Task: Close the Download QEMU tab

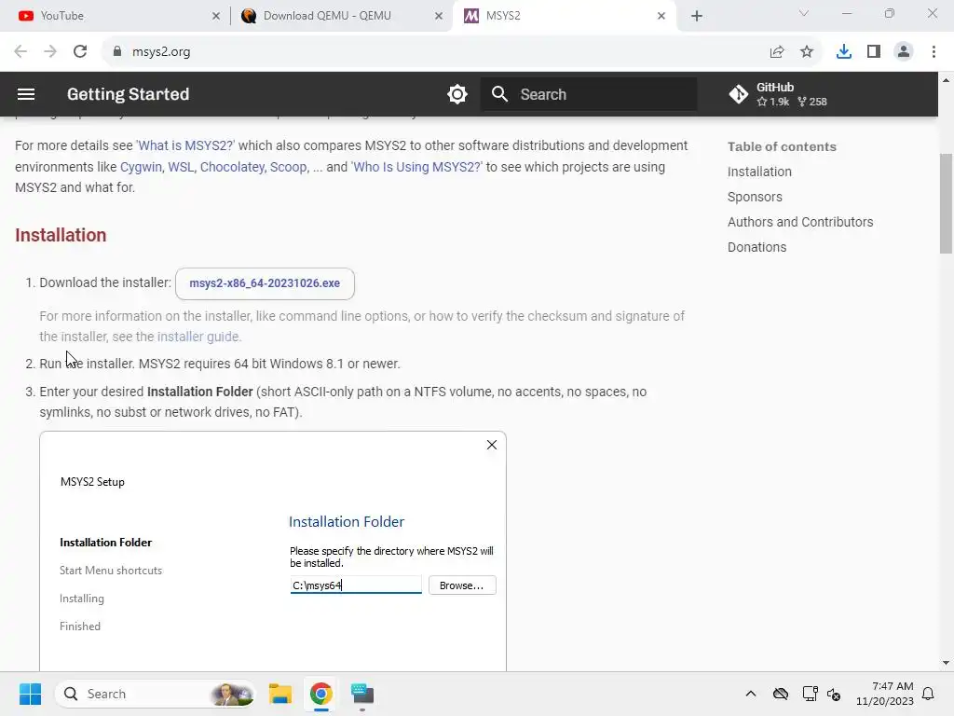Action: [439, 17]
